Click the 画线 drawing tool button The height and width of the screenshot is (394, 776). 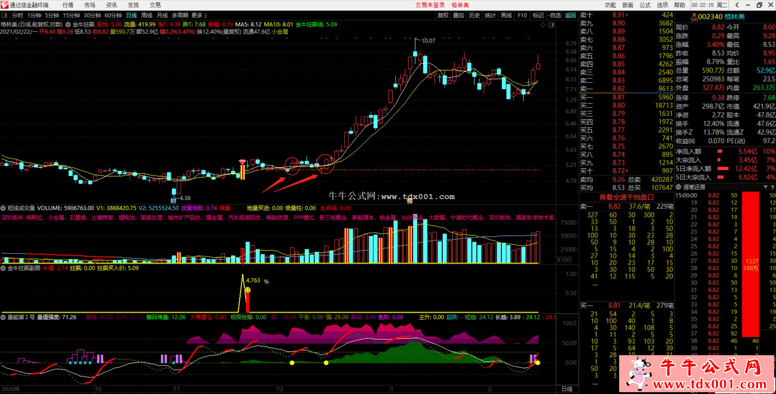506,15
